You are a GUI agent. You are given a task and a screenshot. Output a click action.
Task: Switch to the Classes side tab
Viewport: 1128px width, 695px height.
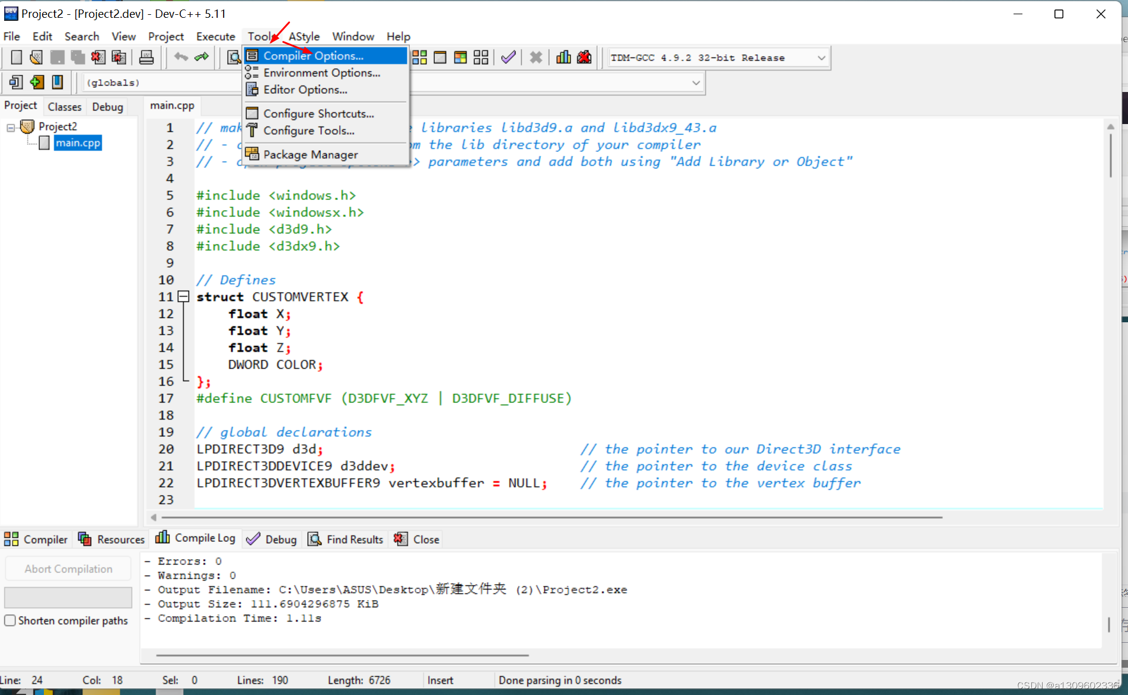65,107
